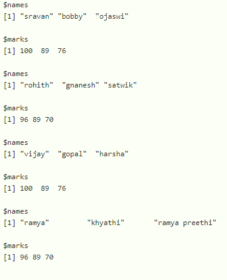Viewport: 227px width, 280px height.
Task: Click the first 100 marks value
Action: pos(26,51)
